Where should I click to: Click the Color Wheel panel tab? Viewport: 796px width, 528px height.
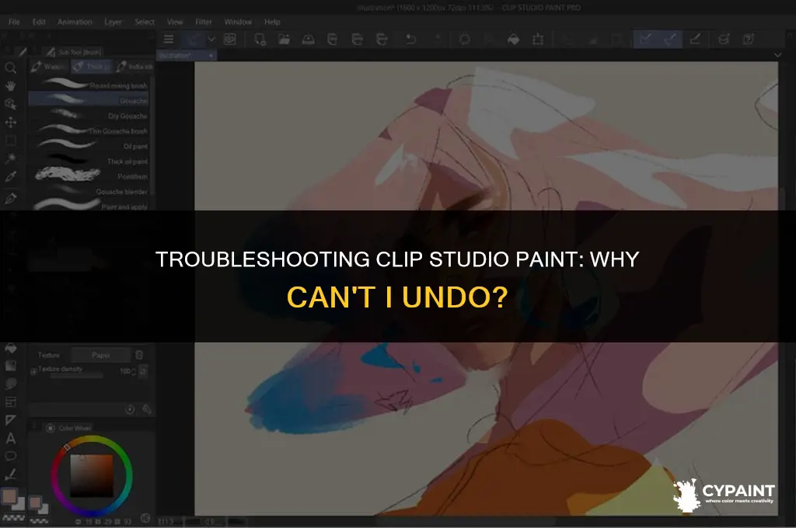pos(70,428)
